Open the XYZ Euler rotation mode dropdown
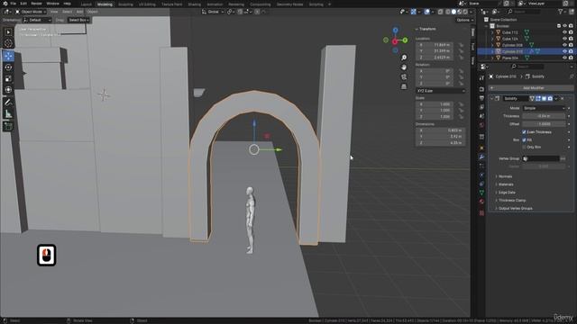This screenshot has height=324, width=577. [441, 91]
